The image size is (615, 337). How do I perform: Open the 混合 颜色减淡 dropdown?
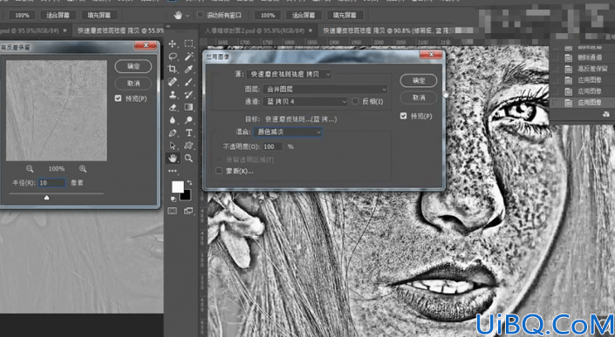288,131
